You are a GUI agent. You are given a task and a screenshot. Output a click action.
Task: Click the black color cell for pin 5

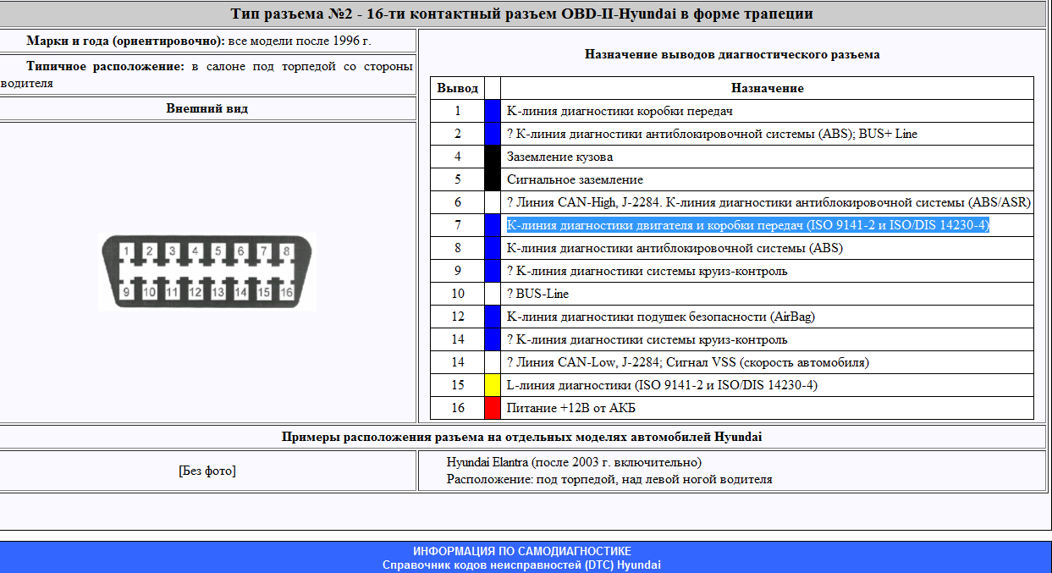[493, 179]
